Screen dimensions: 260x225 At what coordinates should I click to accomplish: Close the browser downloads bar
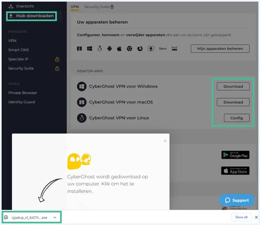pos(256,217)
